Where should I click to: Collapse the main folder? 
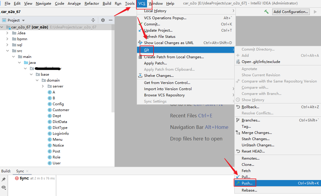coord(14,57)
